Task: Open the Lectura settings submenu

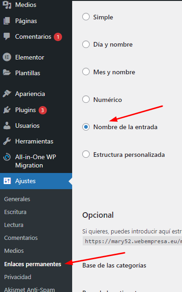Action: [x=14, y=225]
